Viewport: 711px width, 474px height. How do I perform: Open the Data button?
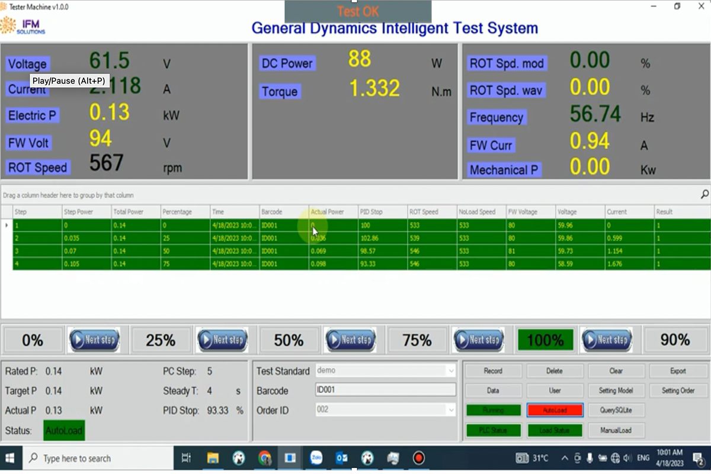(493, 390)
